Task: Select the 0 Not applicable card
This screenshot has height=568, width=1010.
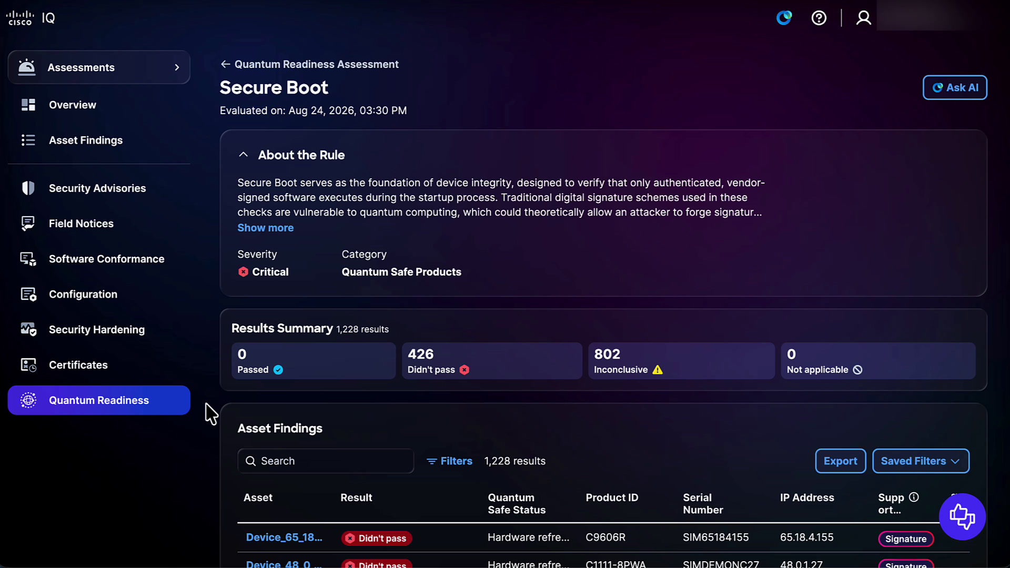Action: [x=878, y=361]
